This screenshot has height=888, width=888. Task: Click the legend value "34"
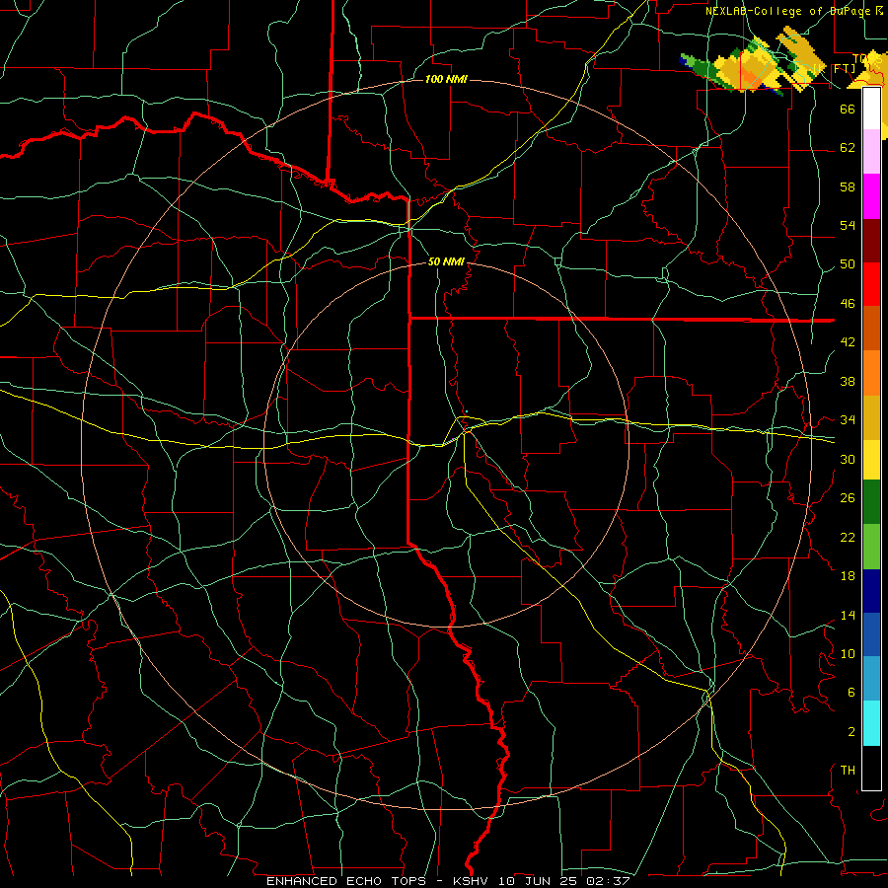pos(848,419)
